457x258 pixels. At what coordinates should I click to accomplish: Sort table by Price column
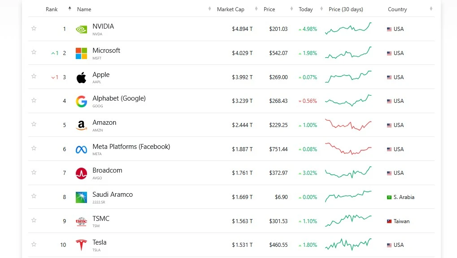point(269,9)
